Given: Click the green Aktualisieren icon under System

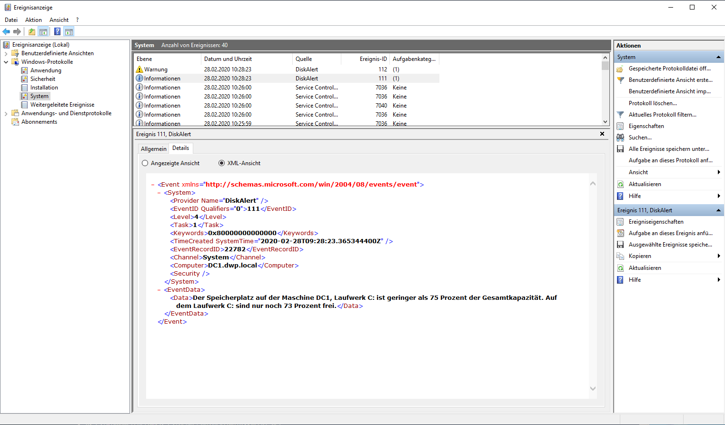Looking at the screenshot, I should click(x=620, y=184).
